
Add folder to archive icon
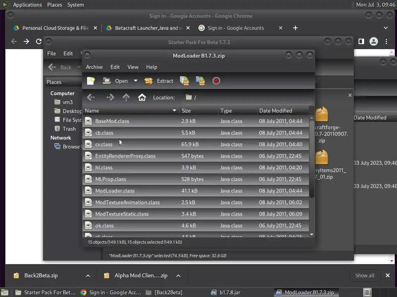[200, 81]
